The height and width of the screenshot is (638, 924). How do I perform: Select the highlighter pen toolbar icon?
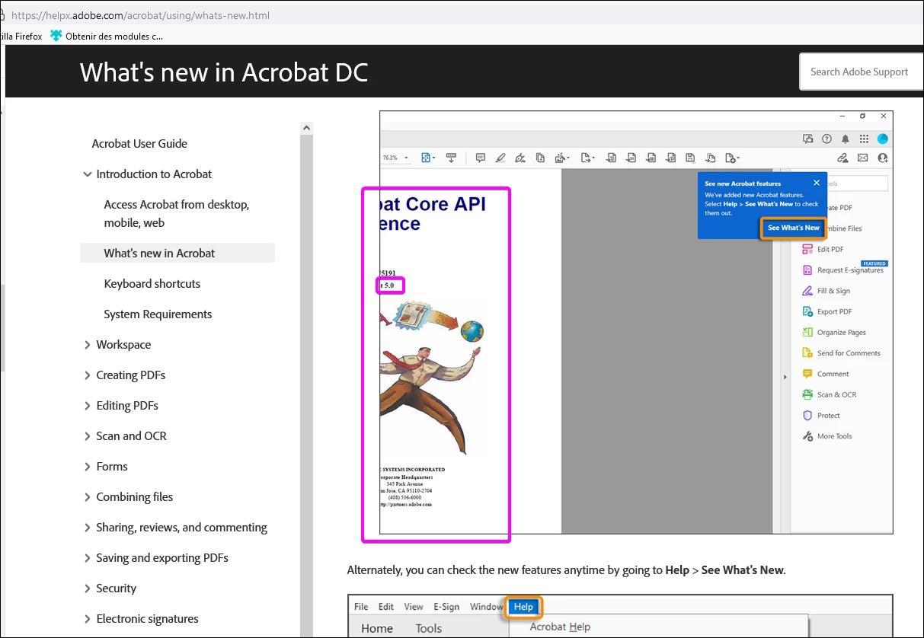[x=500, y=158]
